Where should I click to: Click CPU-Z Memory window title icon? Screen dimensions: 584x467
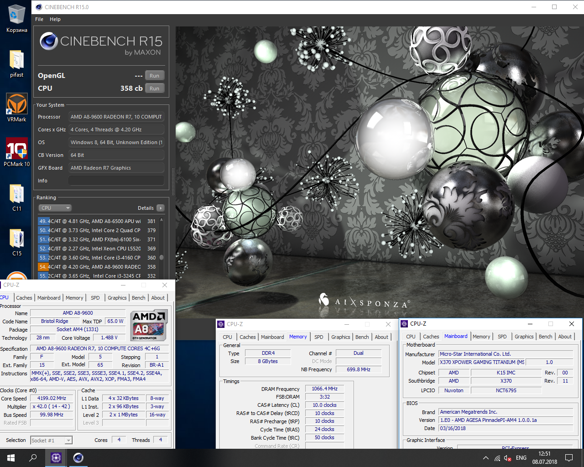tap(221, 324)
